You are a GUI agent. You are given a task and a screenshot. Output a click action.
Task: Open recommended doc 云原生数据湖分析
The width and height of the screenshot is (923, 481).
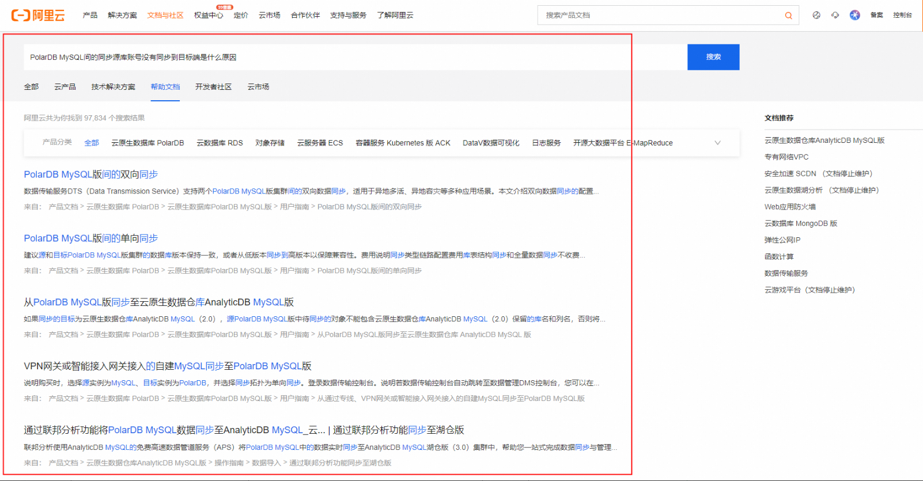click(x=822, y=191)
